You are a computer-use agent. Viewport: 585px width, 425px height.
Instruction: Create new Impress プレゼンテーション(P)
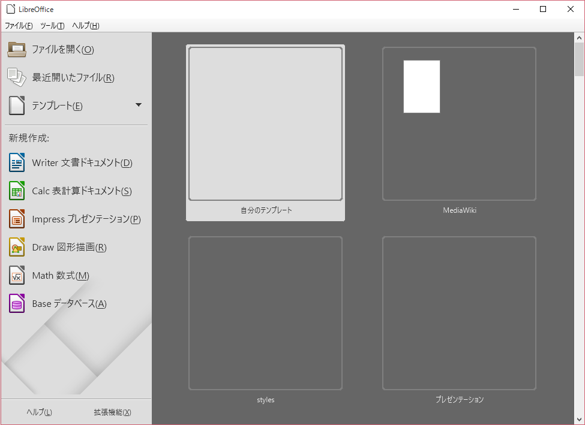[86, 219]
